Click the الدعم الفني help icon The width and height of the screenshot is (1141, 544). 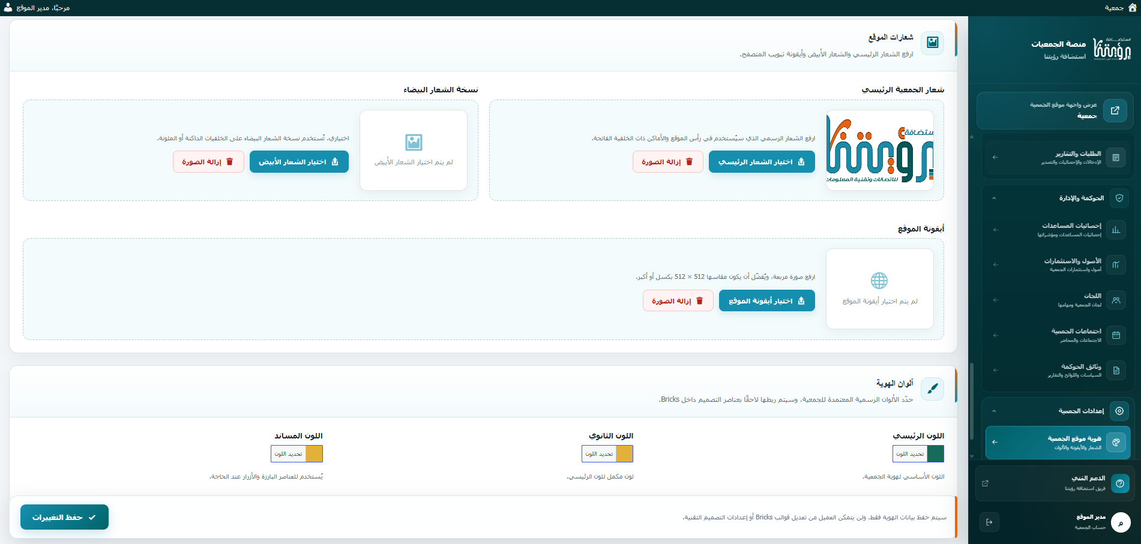(1120, 483)
